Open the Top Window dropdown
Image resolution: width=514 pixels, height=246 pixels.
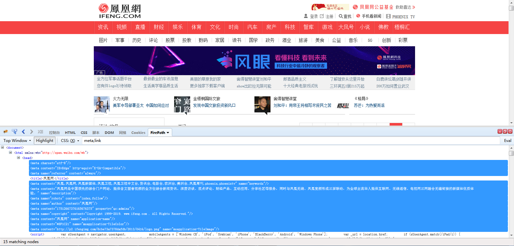coord(17,141)
